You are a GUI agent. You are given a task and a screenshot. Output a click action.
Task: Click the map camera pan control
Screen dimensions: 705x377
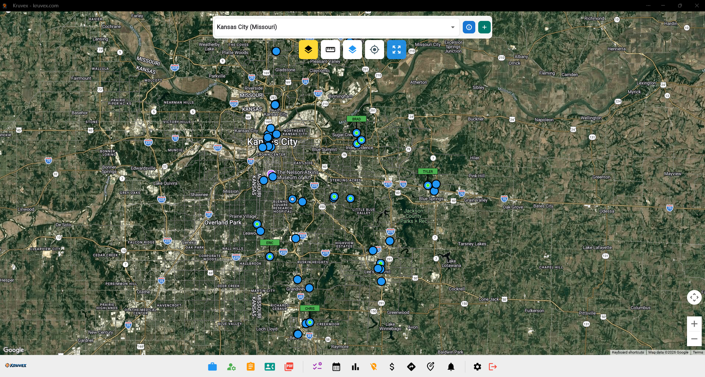click(x=694, y=297)
